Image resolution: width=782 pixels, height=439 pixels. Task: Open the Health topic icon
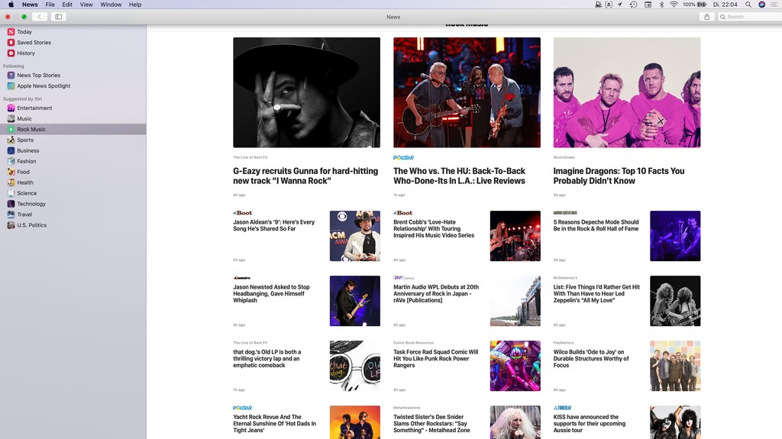click(x=11, y=182)
